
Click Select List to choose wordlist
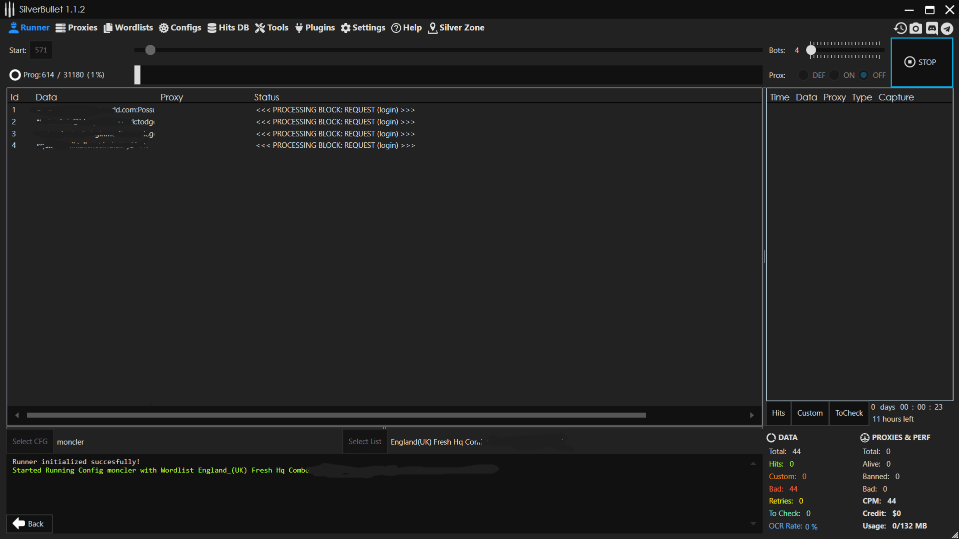click(365, 442)
